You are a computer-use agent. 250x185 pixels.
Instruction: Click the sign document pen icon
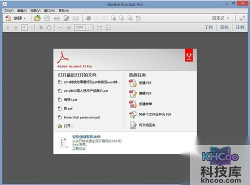pyautogui.click(x=133, y=125)
